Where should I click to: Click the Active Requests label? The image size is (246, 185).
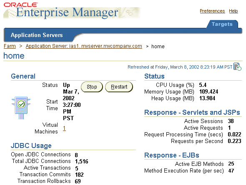203,128
